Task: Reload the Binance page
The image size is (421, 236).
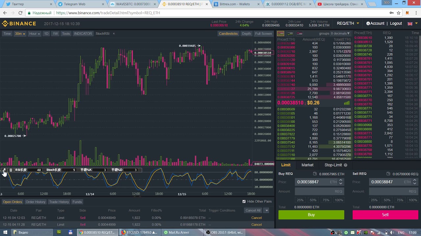Action: 20,13
